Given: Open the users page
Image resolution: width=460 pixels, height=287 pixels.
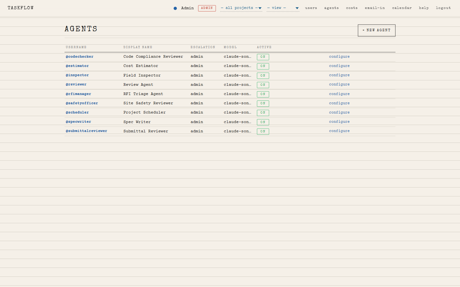Looking at the screenshot, I should tap(311, 8).
